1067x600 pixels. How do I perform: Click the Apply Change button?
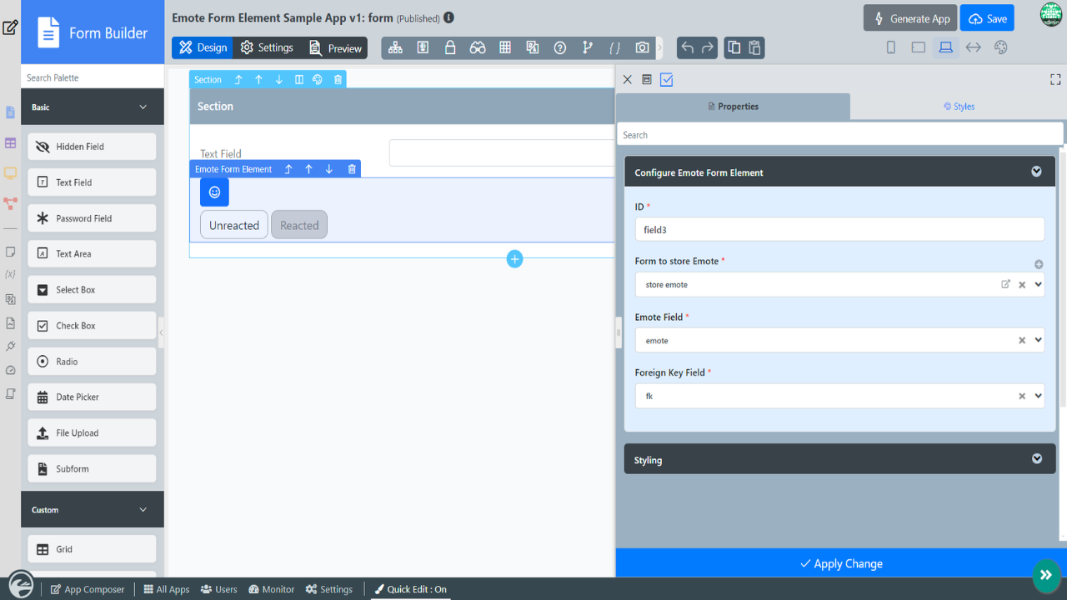pyautogui.click(x=840, y=563)
